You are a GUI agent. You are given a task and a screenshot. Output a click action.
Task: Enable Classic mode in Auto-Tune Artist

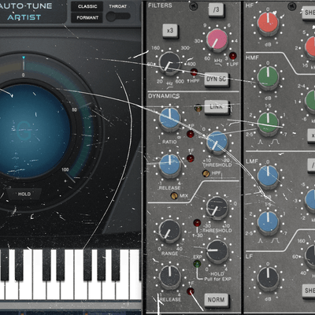(87, 6)
